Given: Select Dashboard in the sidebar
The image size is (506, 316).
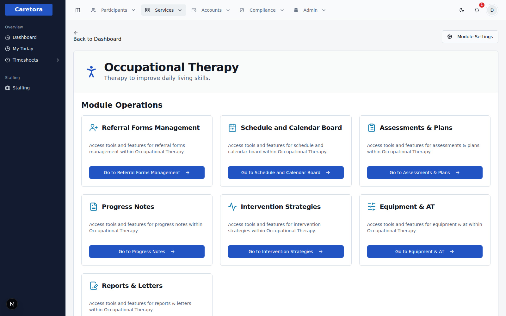Looking at the screenshot, I should click(33, 37).
